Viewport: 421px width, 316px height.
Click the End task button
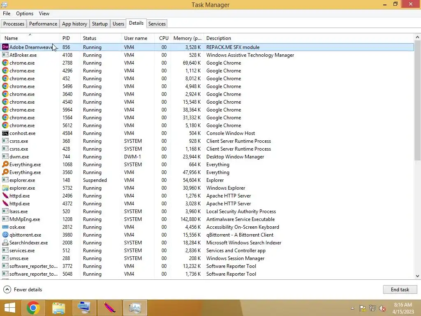pyautogui.click(x=400, y=289)
